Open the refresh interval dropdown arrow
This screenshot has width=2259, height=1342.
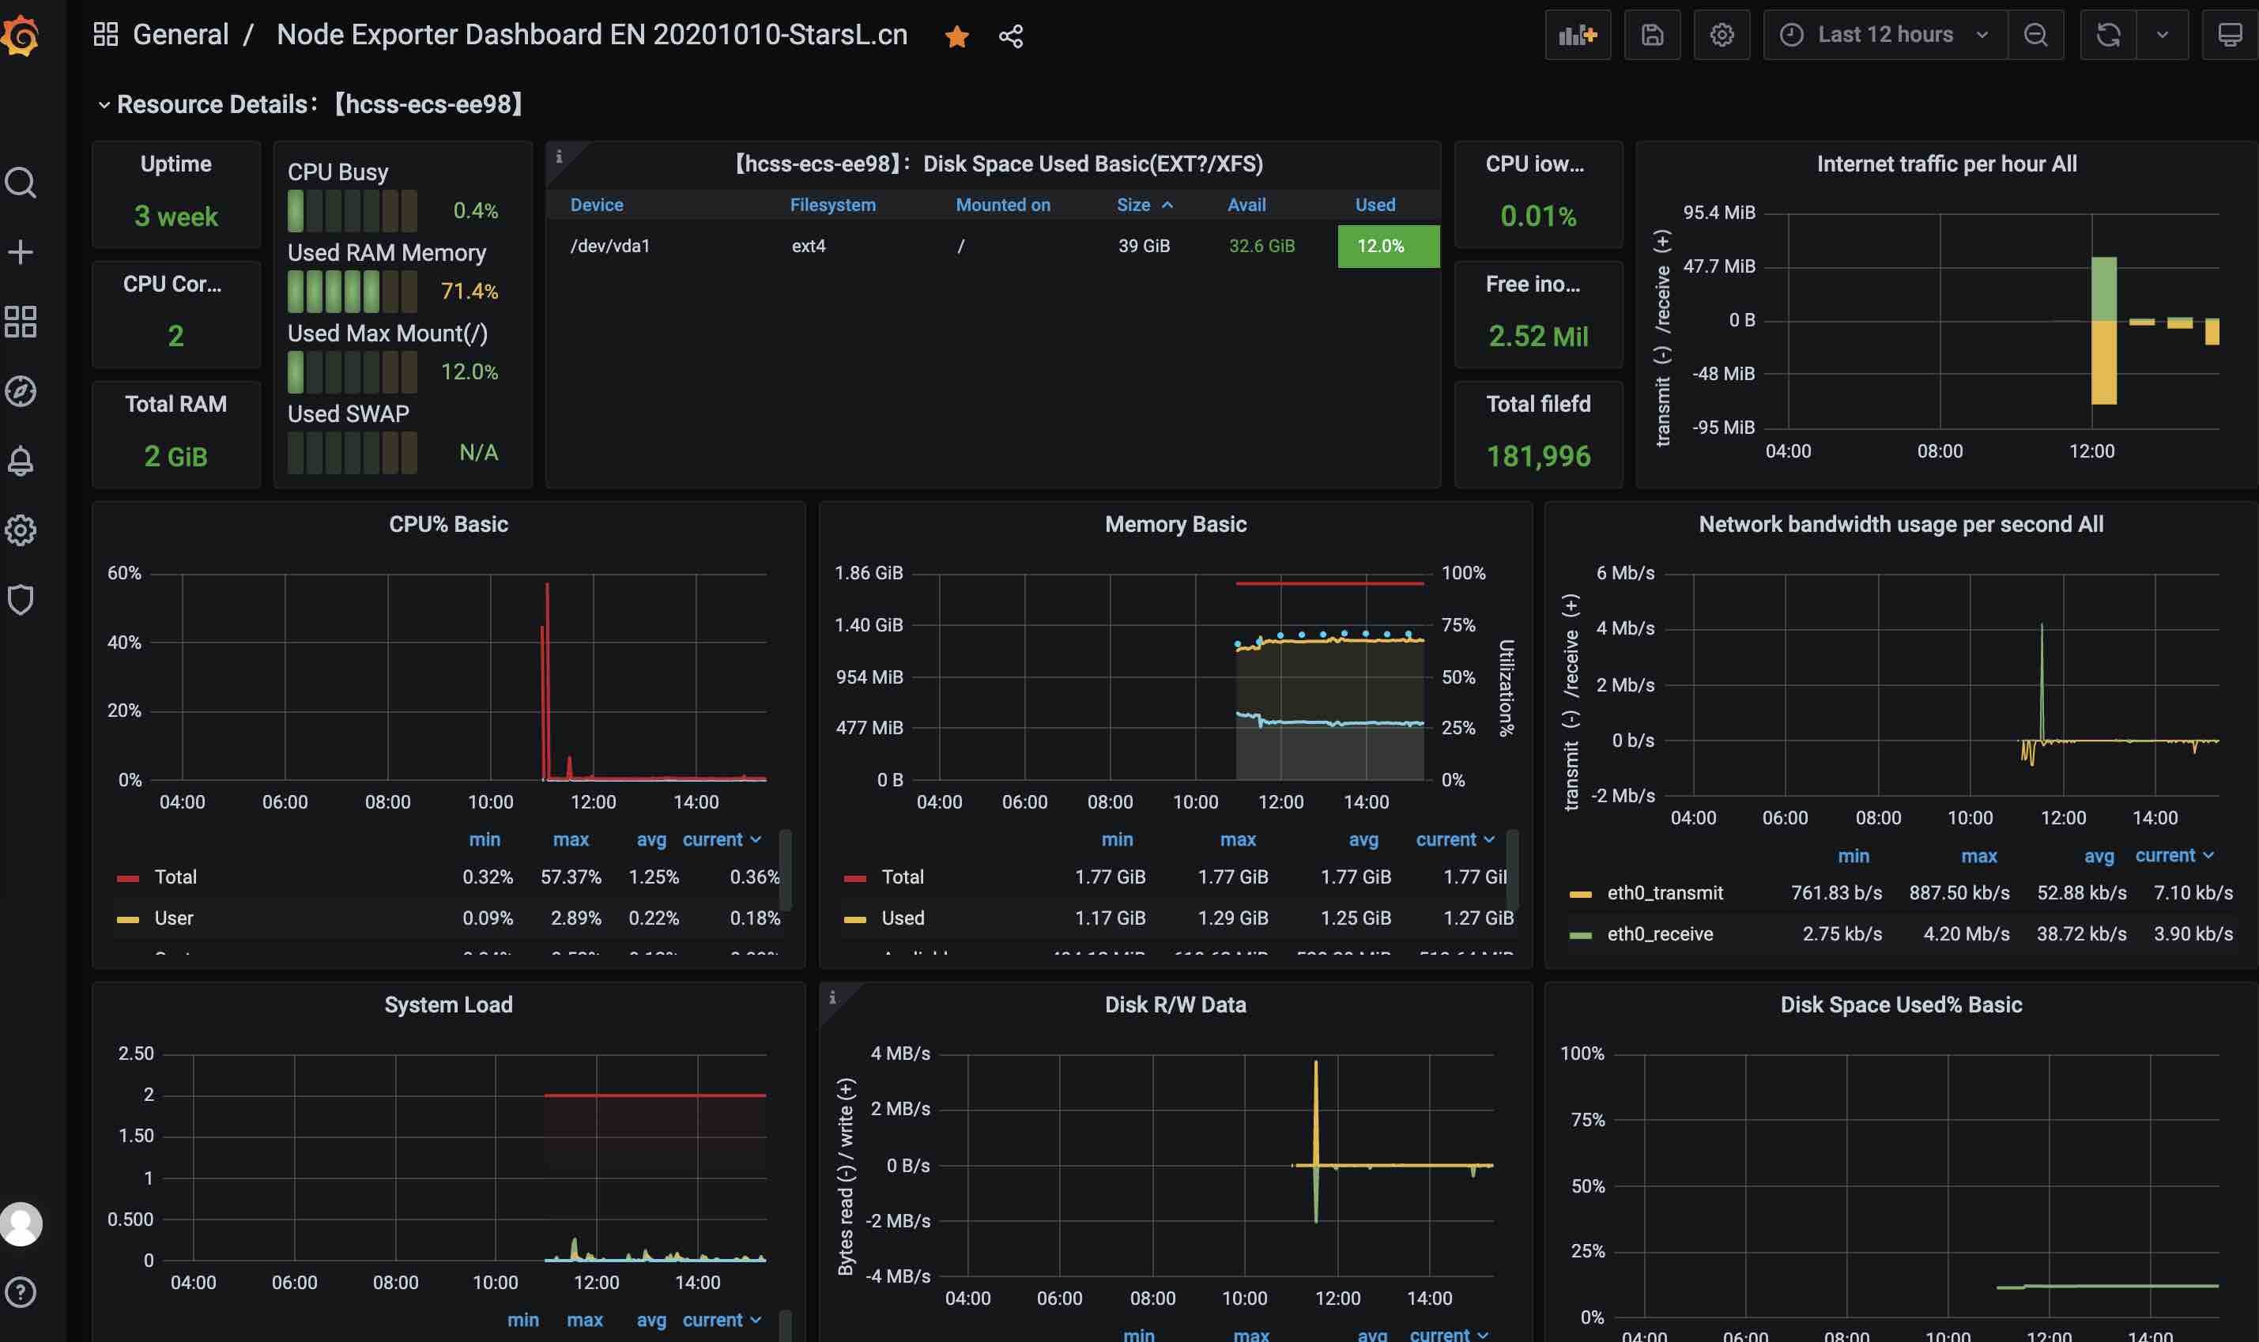(2161, 36)
